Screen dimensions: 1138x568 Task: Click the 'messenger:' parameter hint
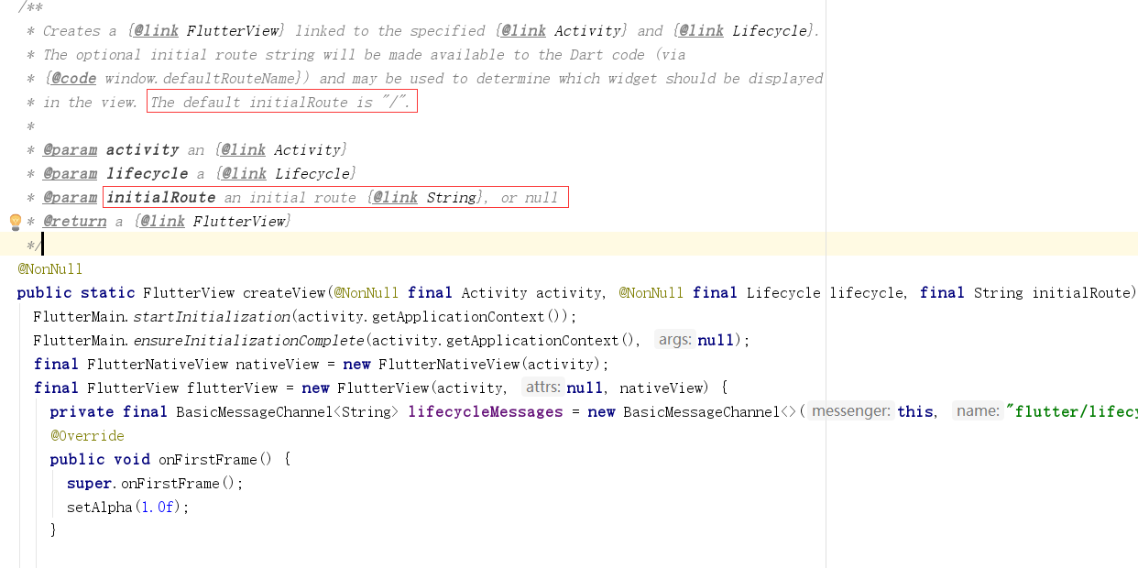click(851, 411)
